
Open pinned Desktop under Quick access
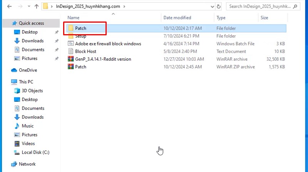[x=30, y=32]
